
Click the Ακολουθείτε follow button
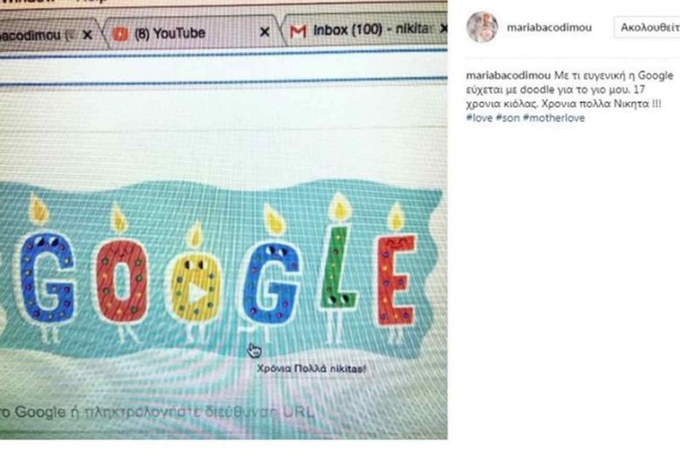tap(647, 28)
